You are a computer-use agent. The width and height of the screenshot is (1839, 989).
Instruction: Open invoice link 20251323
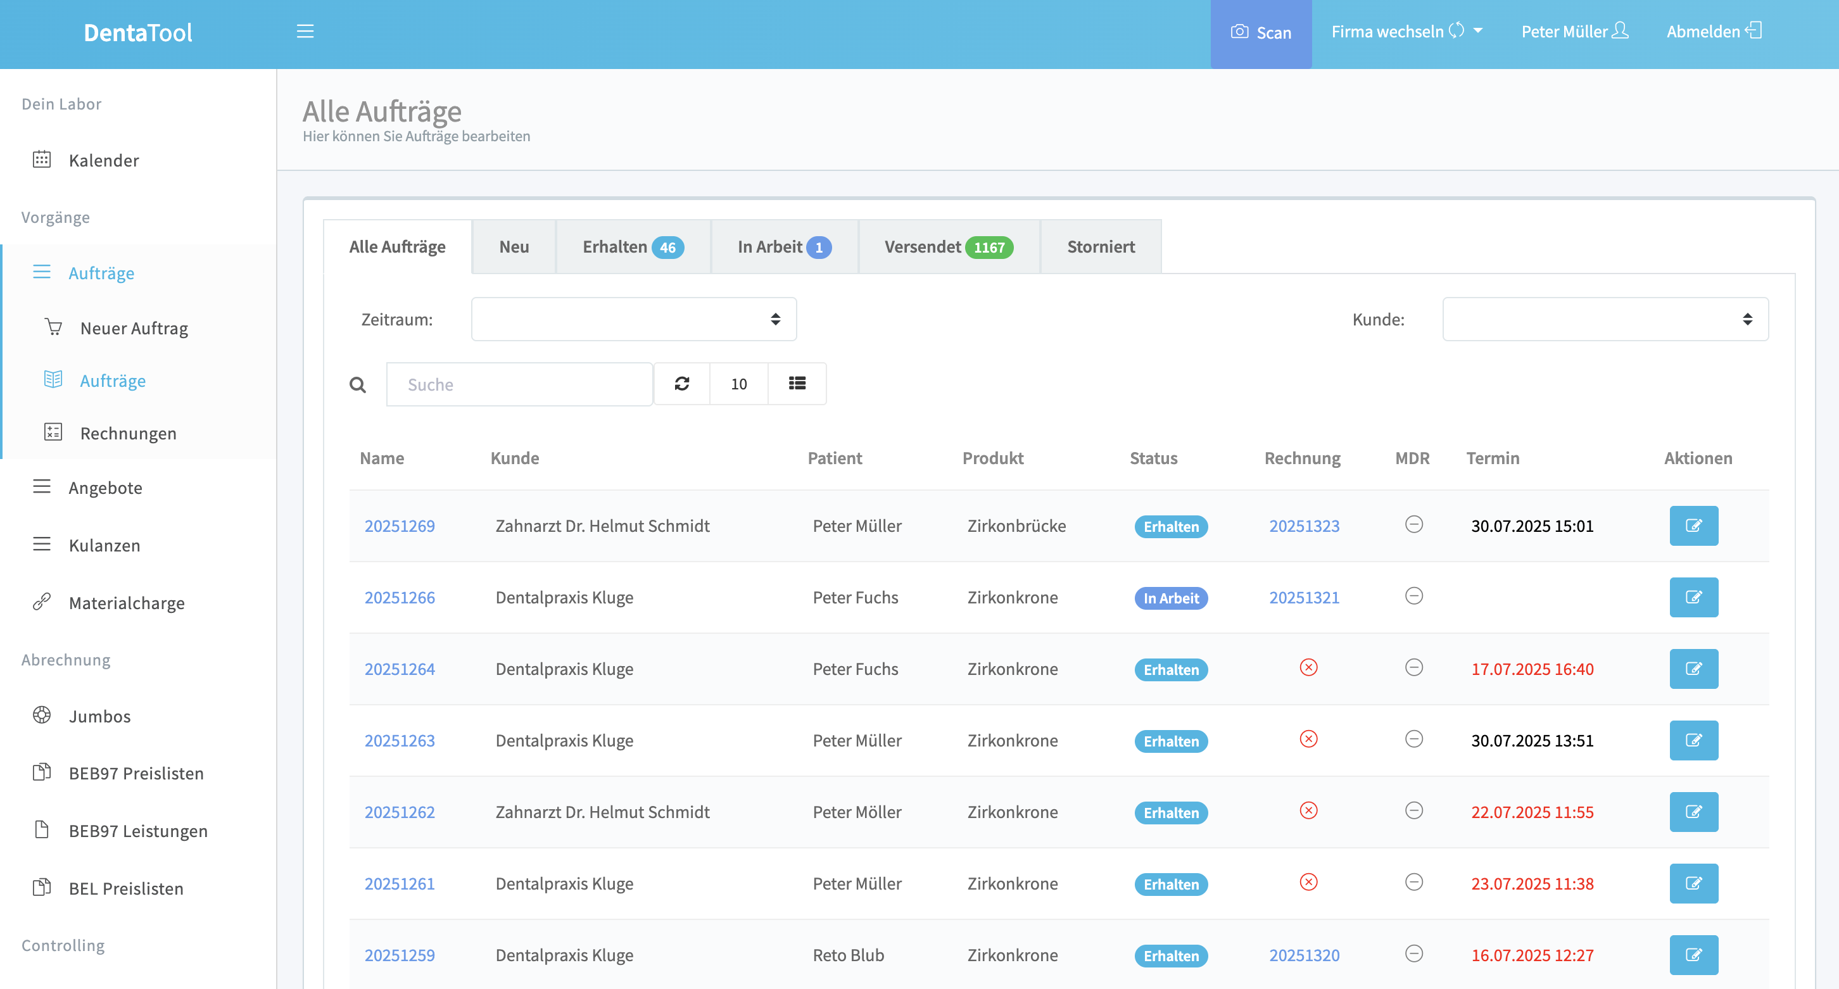click(1304, 526)
